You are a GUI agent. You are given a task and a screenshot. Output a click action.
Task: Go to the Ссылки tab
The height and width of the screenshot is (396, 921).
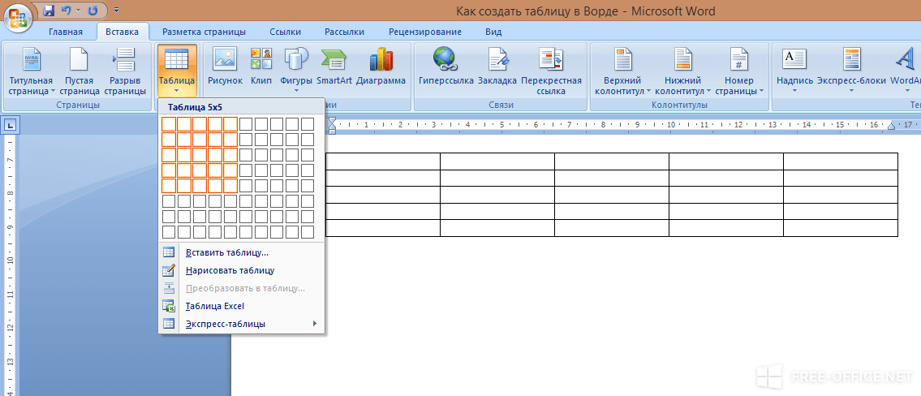point(286,32)
